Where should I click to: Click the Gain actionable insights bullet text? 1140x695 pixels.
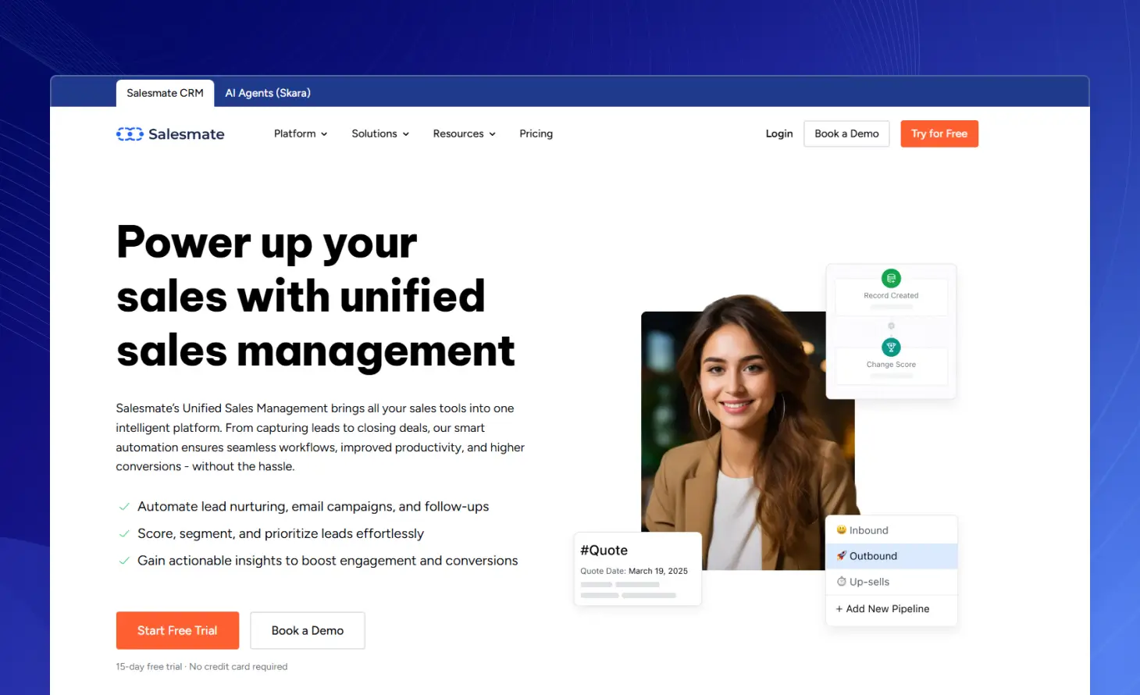tap(327, 561)
